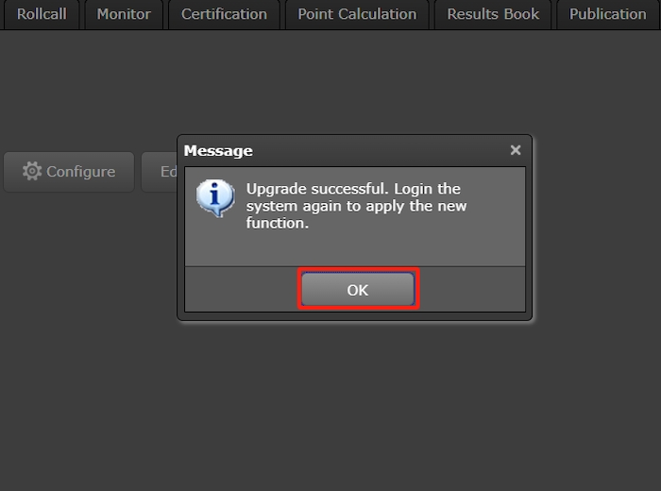
Task: Click the Configure button label
Action: tap(80, 172)
